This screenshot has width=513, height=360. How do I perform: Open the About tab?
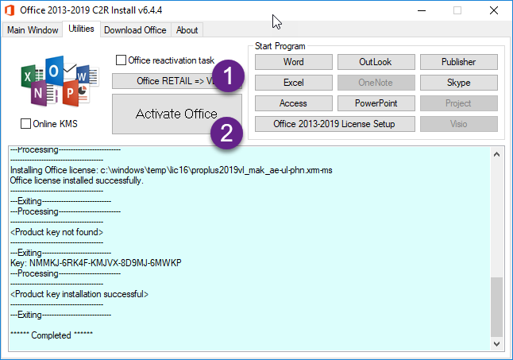click(x=187, y=30)
